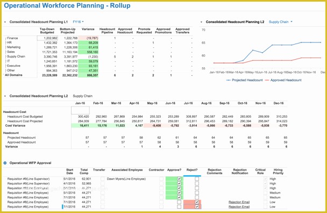
Task: Click the Headcount Pipeline column header
Action: [x=107, y=31]
